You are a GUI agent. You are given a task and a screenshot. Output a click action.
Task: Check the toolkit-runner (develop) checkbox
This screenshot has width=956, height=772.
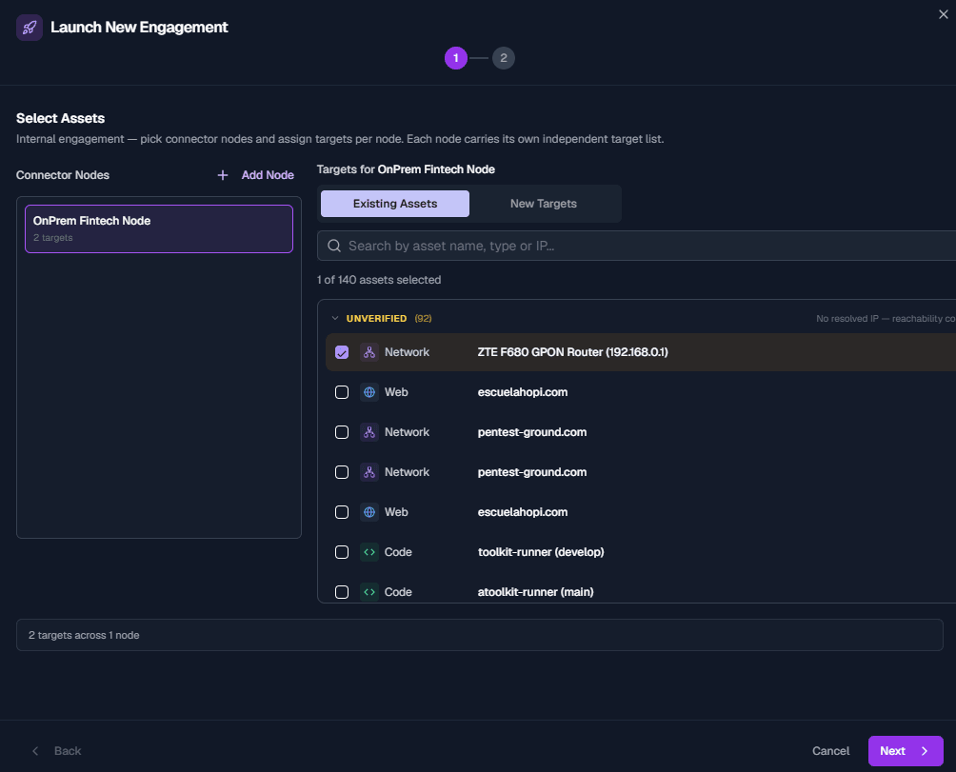pyautogui.click(x=342, y=552)
